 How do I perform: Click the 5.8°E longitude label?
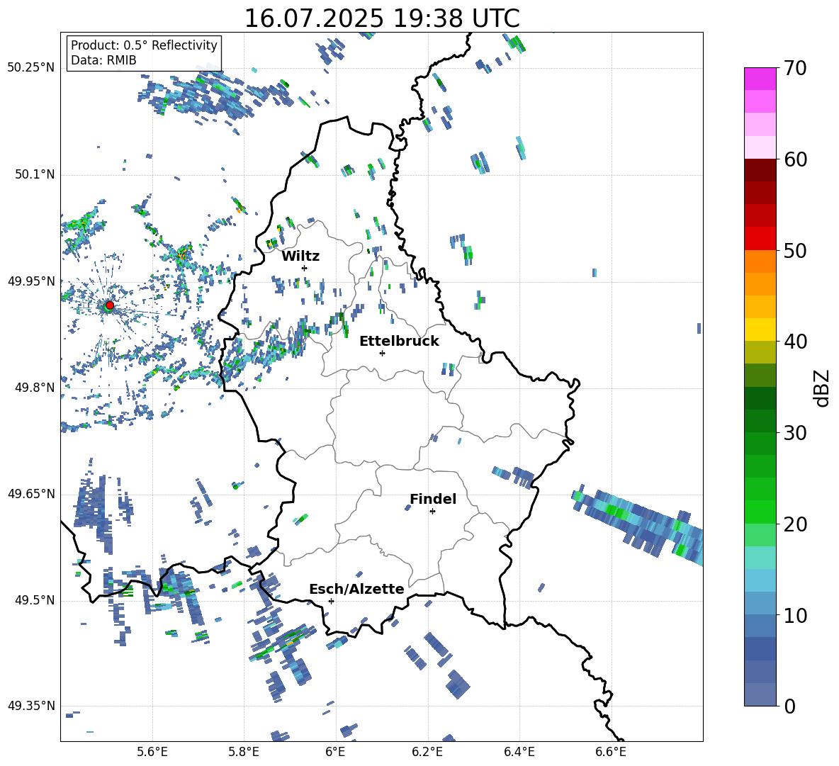tap(244, 752)
